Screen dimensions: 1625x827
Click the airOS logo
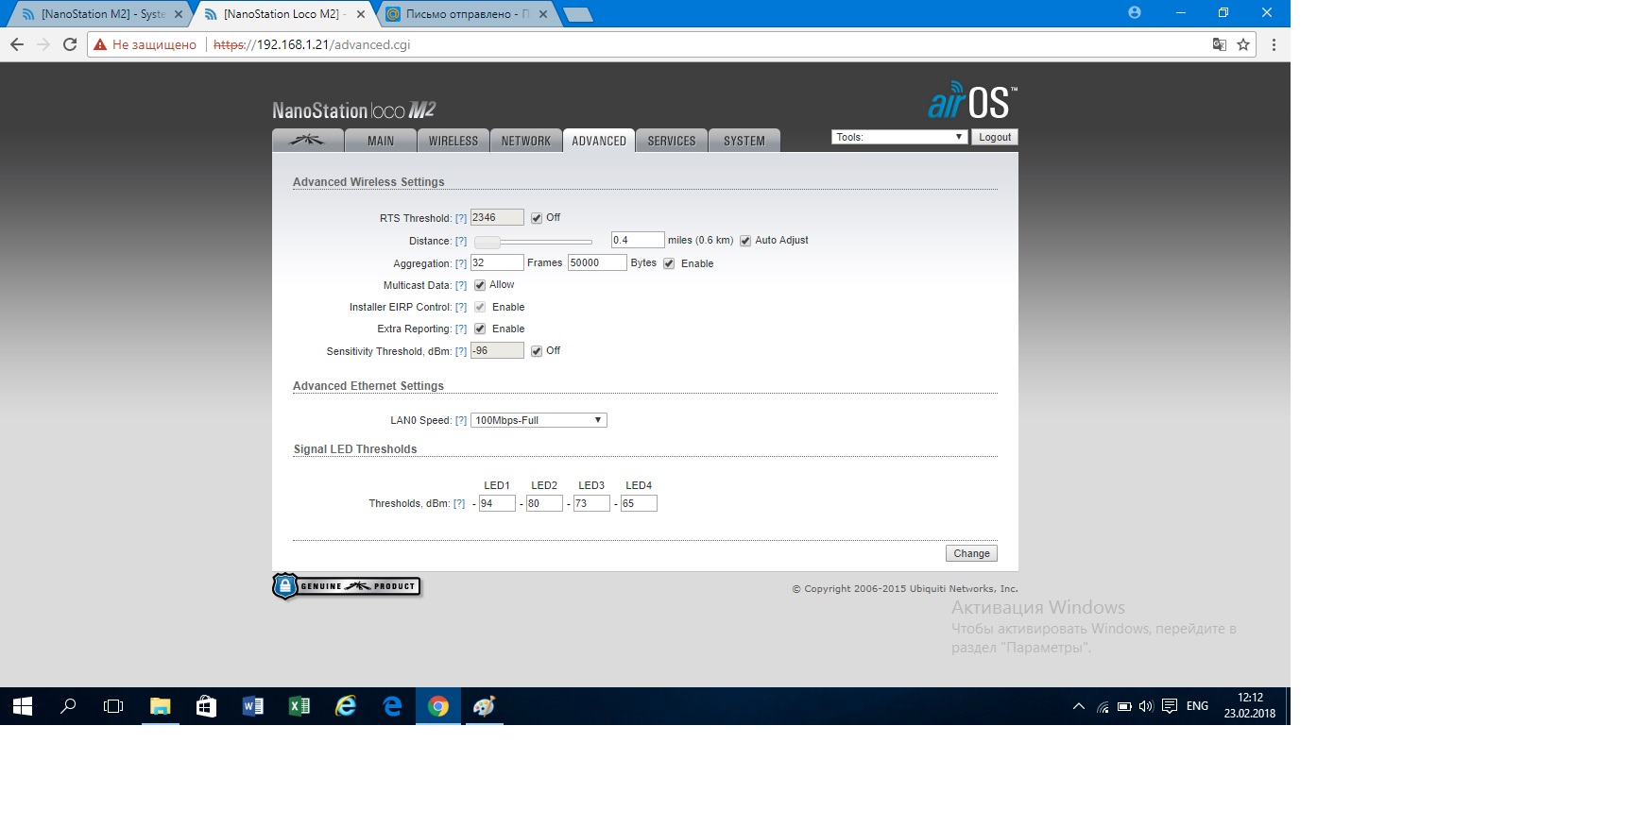(x=972, y=101)
